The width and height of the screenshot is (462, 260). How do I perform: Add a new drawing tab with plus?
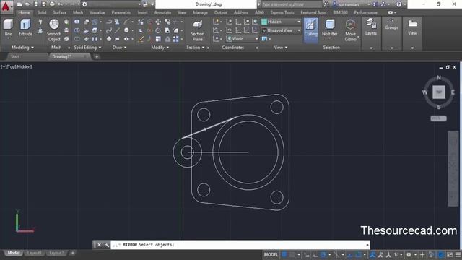(97, 56)
